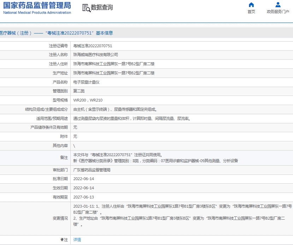Select remark line starting with 新《医疗器械分类目录》

click(x=156, y=161)
